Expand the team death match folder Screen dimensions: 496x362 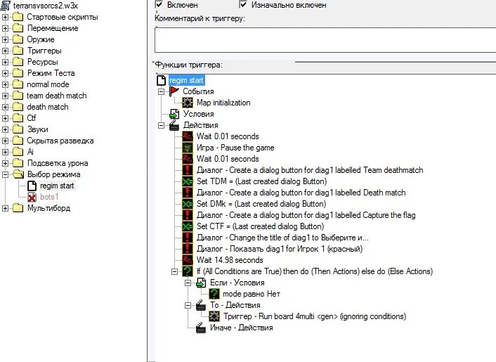[x=5, y=96]
